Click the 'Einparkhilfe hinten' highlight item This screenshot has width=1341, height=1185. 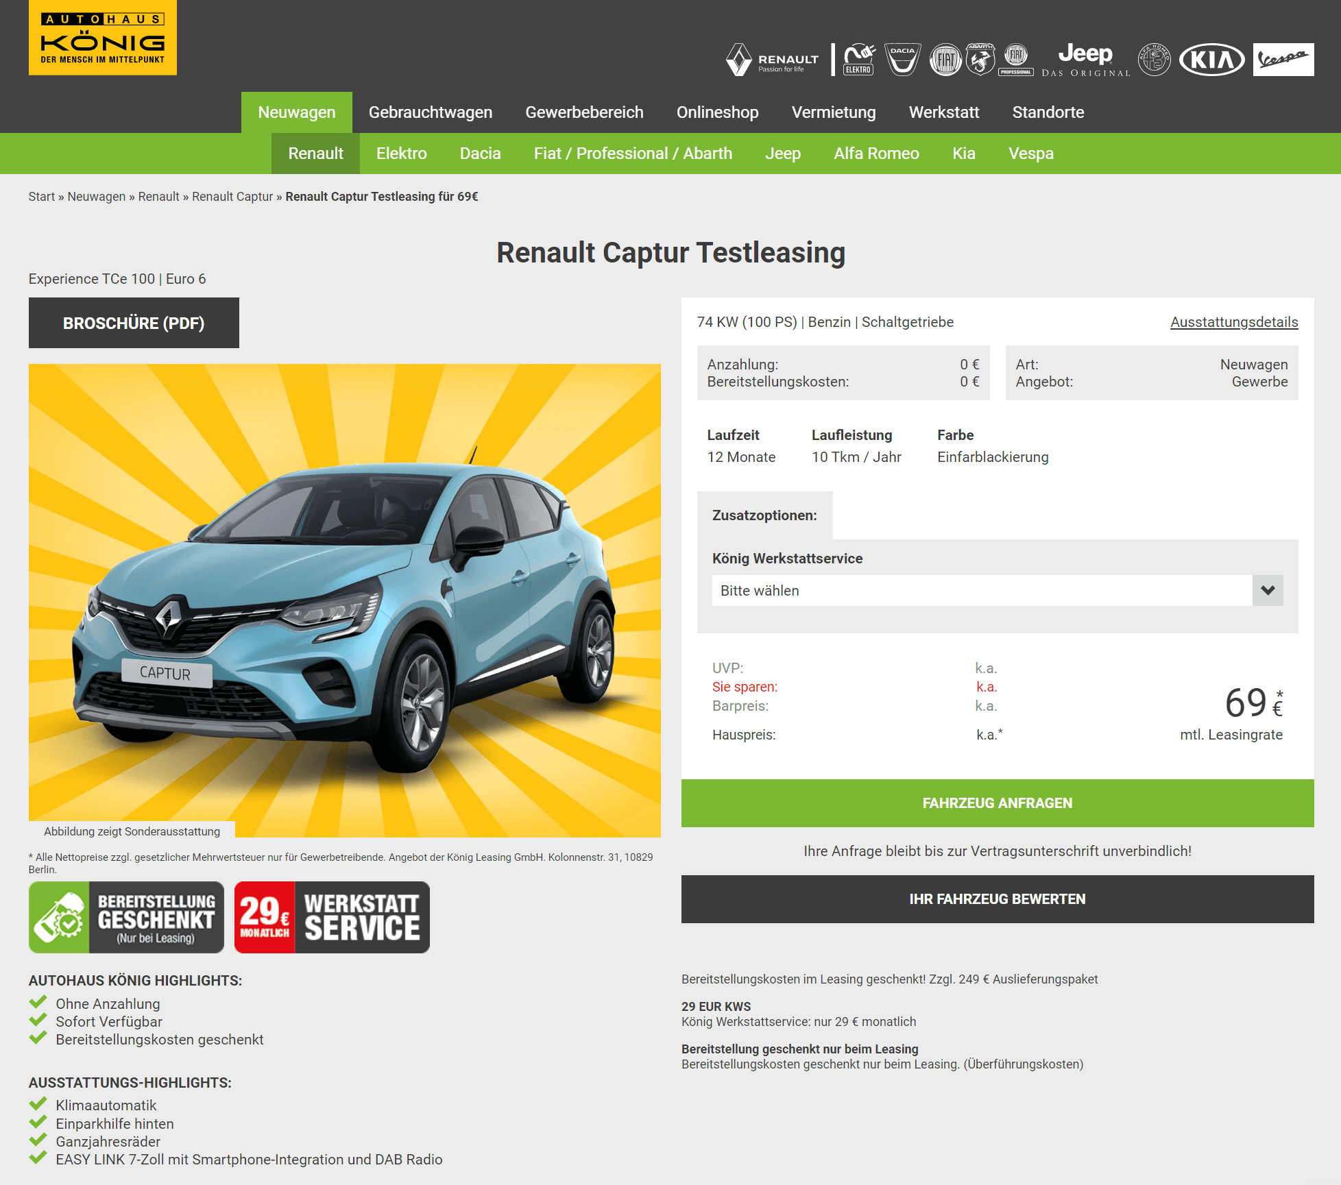click(115, 1124)
